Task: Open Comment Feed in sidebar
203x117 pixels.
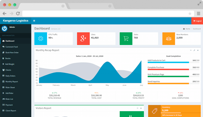Action: (11, 47)
